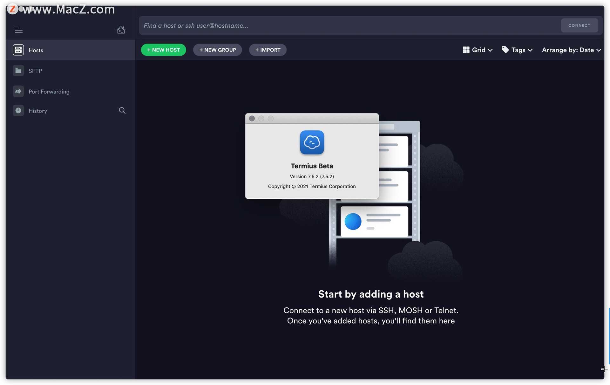Focus the Find a host search field

[349, 25]
